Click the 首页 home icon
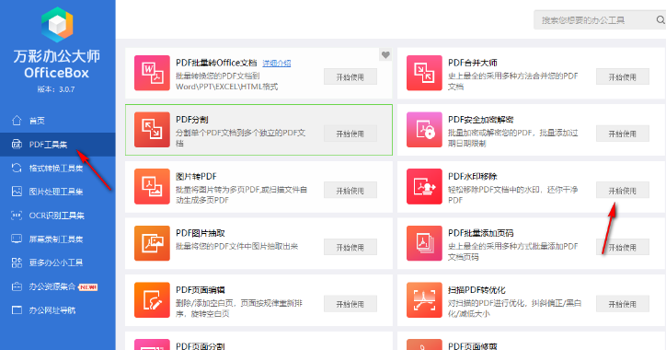This screenshot has height=350, width=666. pos(17,121)
